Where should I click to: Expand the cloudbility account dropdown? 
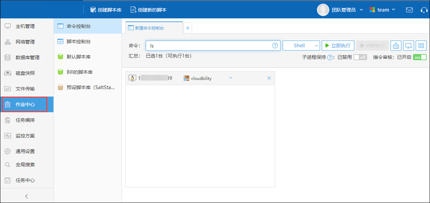[x=231, y=78]
